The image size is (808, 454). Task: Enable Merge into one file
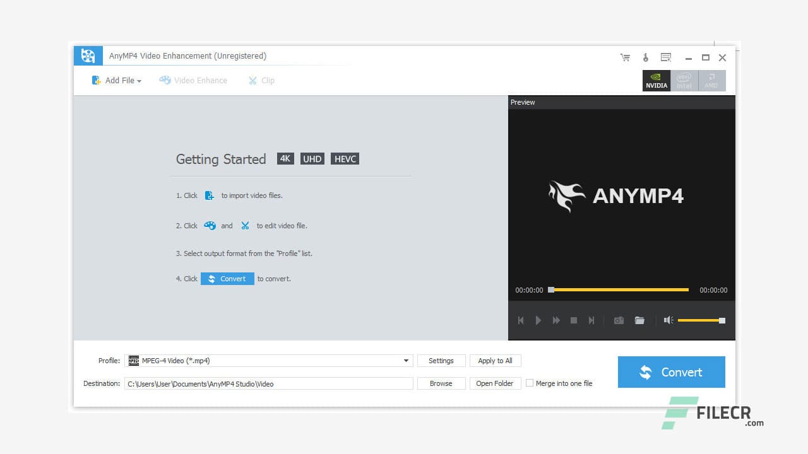point(530,383)
